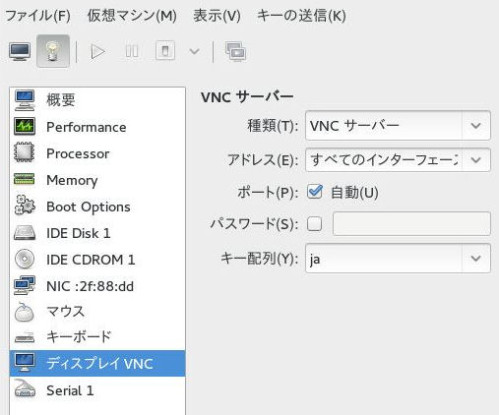Open the キー配列(Y) keymap dropdown
Viewport: 499px width, 415px height.
[398, 259]
